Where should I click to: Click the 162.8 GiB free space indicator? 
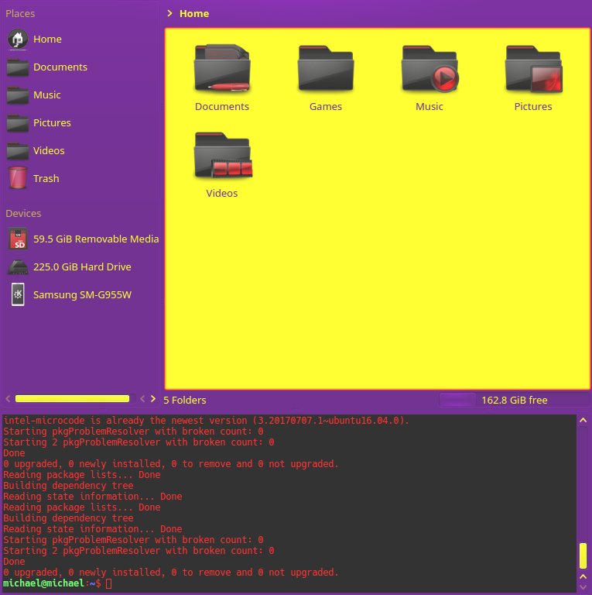coord(515,400)
